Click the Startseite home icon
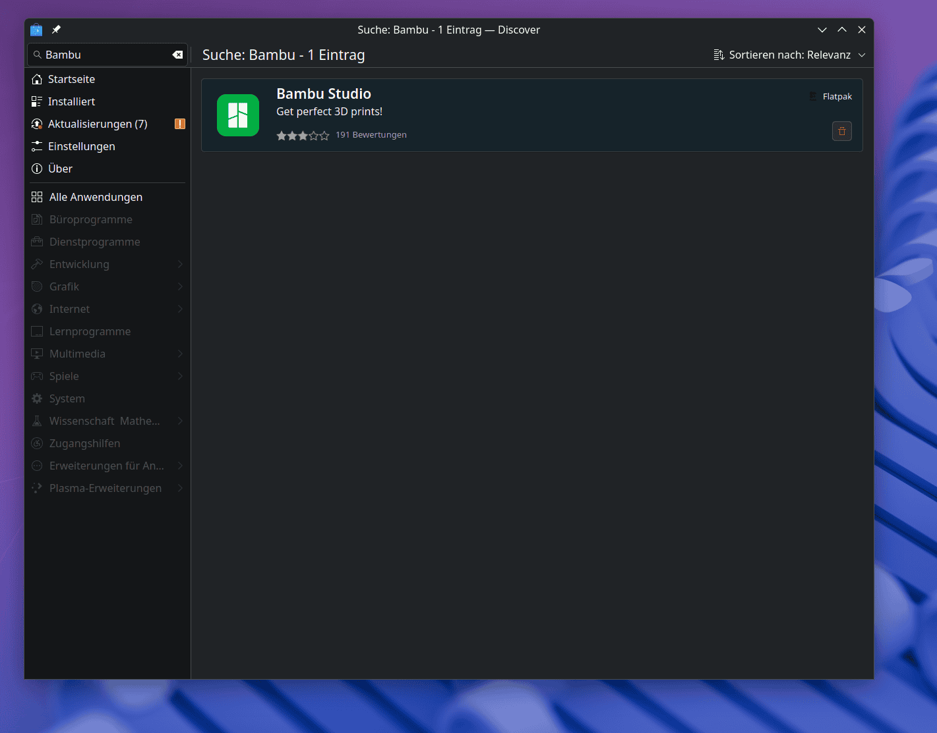This screenshot has width=937, height=733. point(37,79)
